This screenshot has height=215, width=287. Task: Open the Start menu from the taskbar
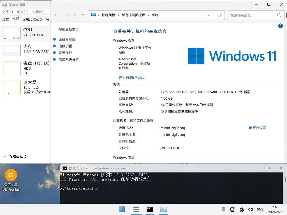(x=122, y=209)
